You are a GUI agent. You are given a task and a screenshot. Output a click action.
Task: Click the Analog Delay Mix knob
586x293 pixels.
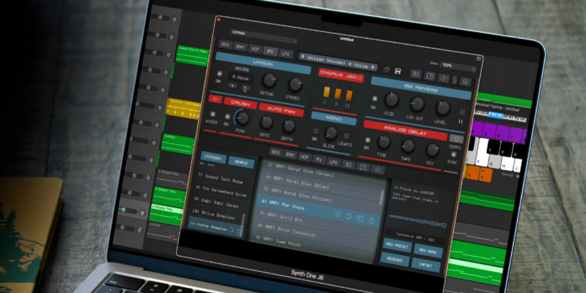pyautogui.click(x=432, y=150)
